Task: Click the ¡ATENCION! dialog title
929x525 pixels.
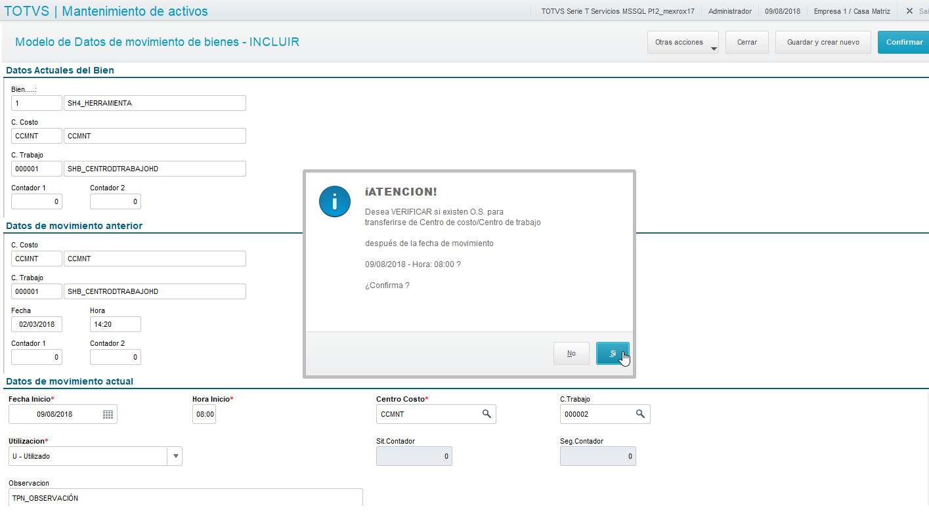Action: click(x=401, y=192)
